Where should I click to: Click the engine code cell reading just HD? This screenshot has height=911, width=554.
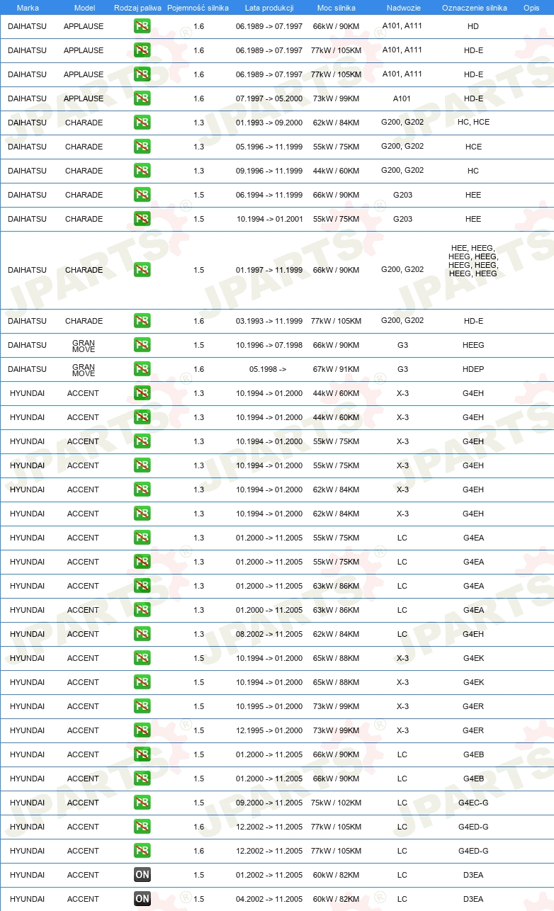point(473,26)
